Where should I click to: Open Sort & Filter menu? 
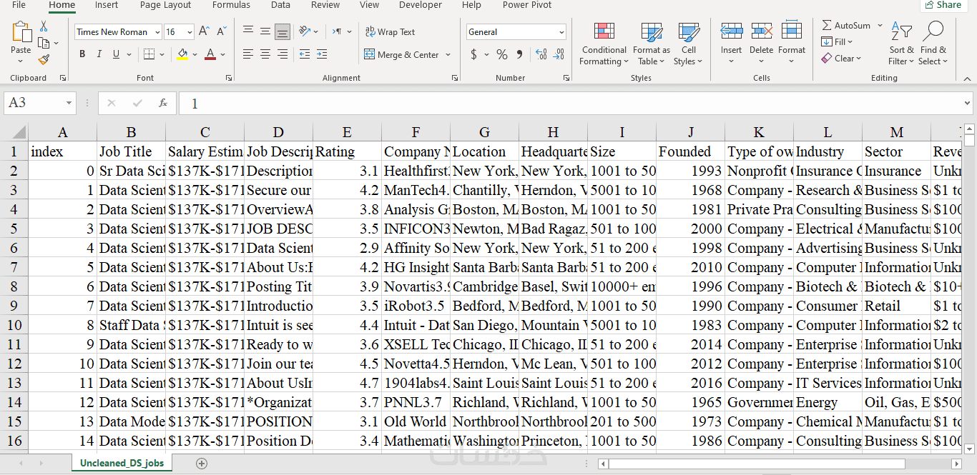pos(901,43)
